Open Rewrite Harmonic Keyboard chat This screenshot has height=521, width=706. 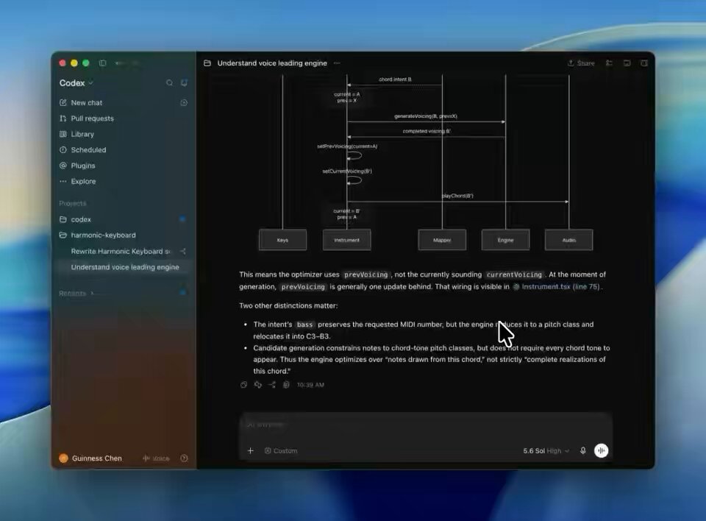[121, 252]
